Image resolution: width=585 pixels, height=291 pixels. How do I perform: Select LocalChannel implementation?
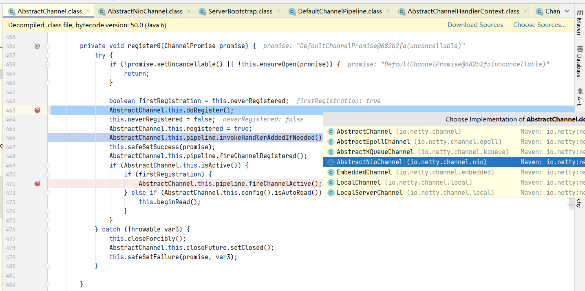click(454, 183)
